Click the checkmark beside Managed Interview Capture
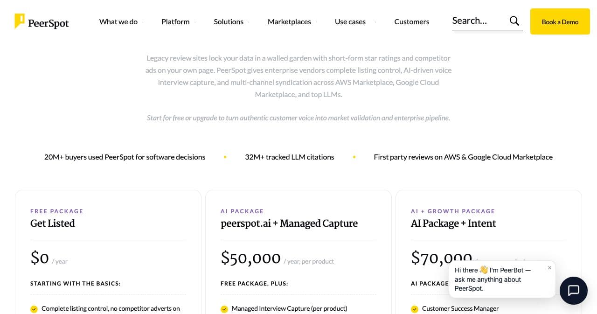The image size is (597, 314). pos(224,309)
